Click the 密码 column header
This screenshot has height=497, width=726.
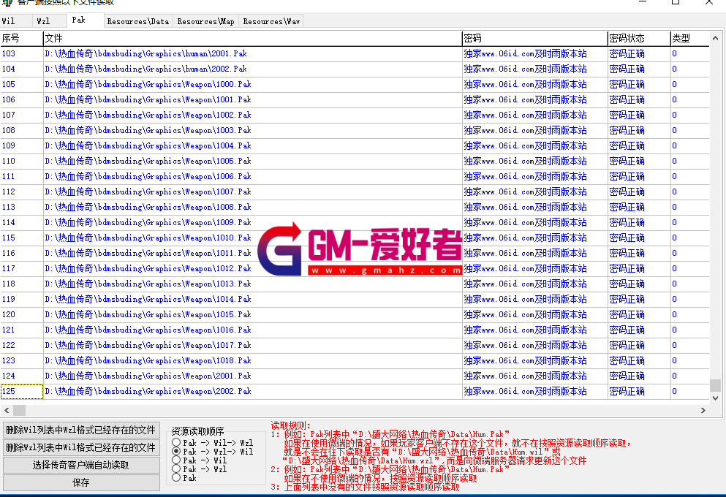pos(534,39)
